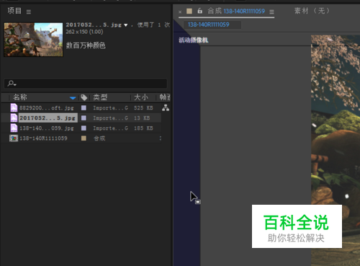
Task: Click the composition tab color label square
Action: point(189,11)
